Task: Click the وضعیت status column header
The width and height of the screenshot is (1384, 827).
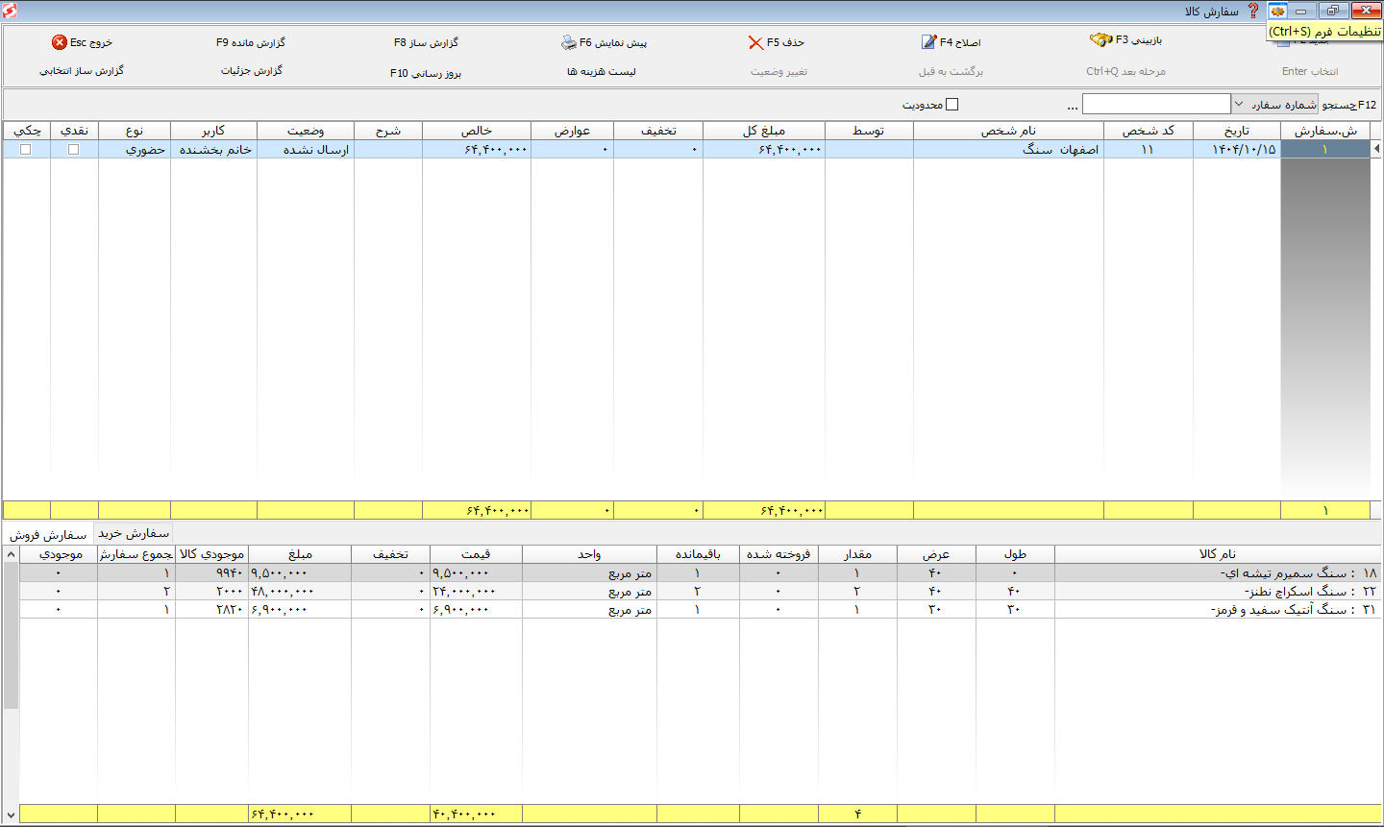Action: coord(305,131)
